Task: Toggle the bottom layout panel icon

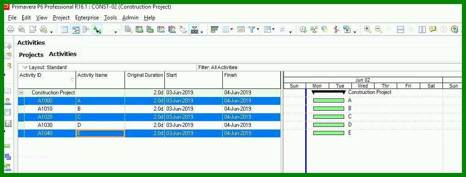Action: pos(194,29)
